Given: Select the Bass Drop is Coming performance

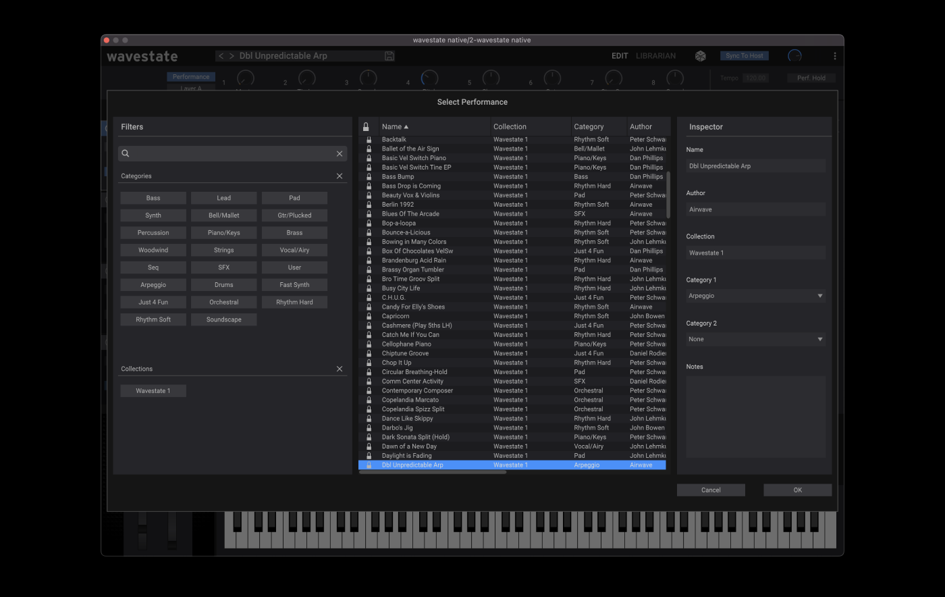Looking at the screenshot, I should (x=512, y=186).
